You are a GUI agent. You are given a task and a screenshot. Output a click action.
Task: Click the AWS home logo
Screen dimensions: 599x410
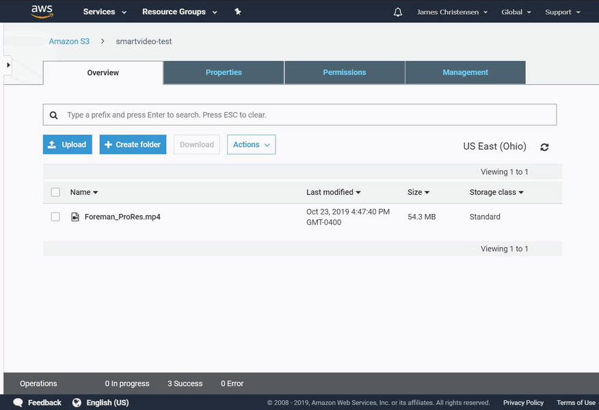pos(40,11)
